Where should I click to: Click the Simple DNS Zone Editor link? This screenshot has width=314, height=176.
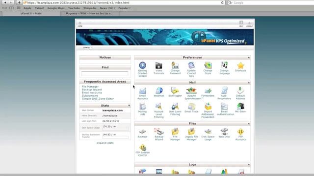(x=98, y=99)
